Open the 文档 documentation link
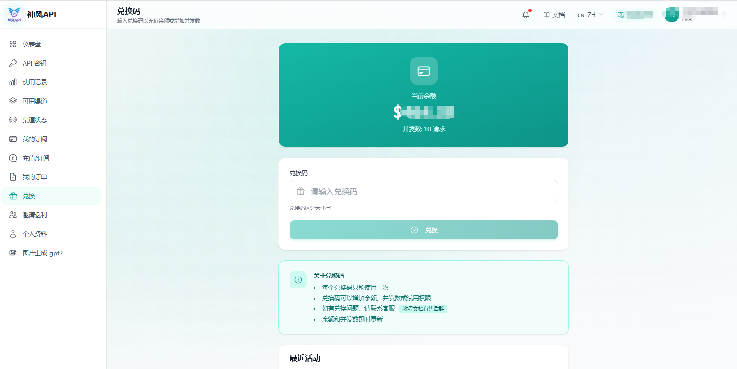The image size is (737, 369). [x=554, y=15]
